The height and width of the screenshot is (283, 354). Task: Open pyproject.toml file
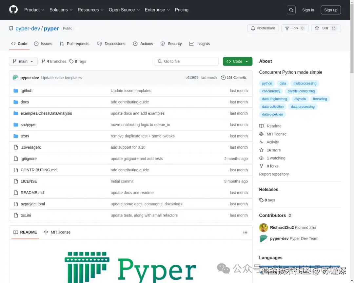[x=33, y=204]
